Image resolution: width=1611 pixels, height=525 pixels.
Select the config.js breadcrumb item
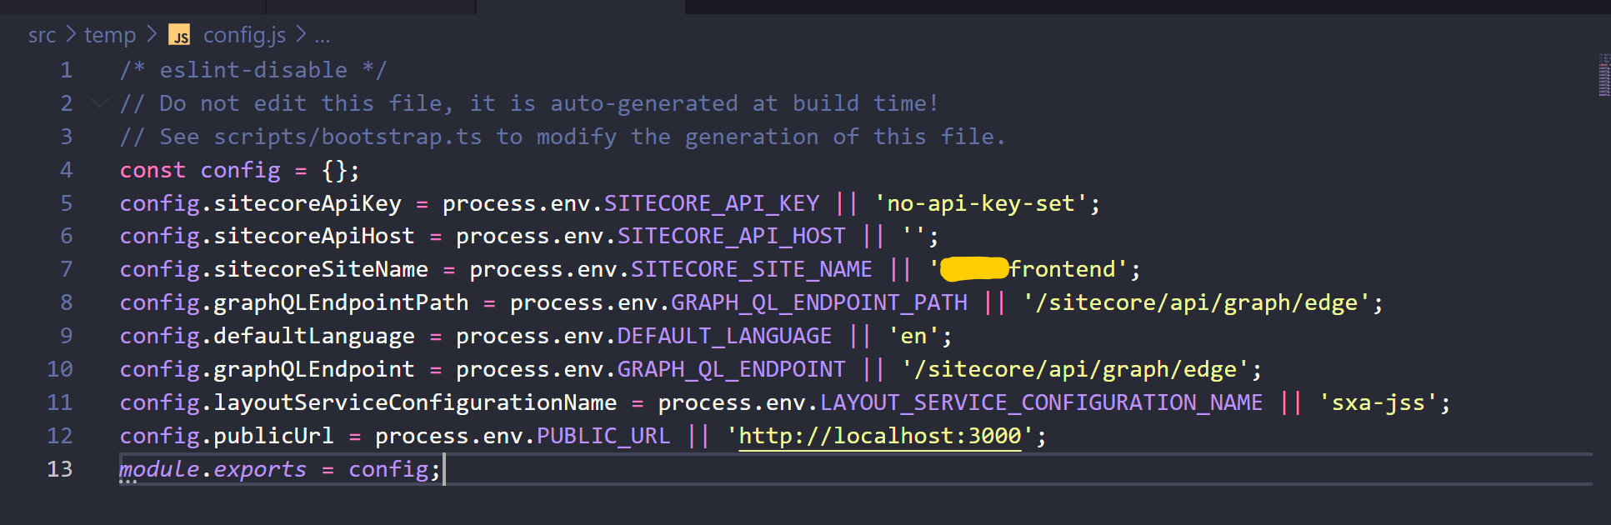(x=244, y=35)
